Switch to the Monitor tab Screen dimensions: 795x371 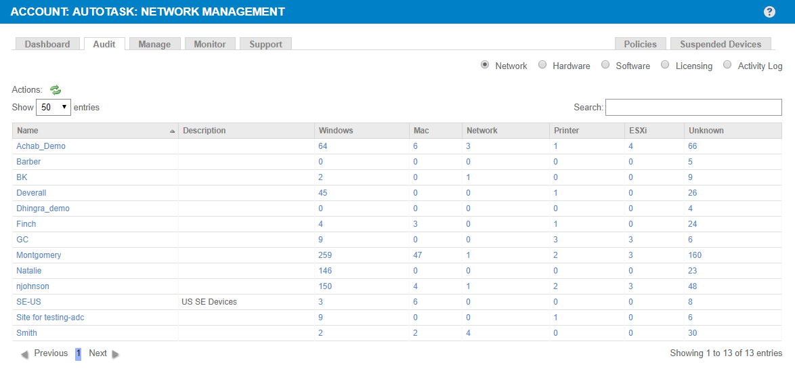coord(210,44)
